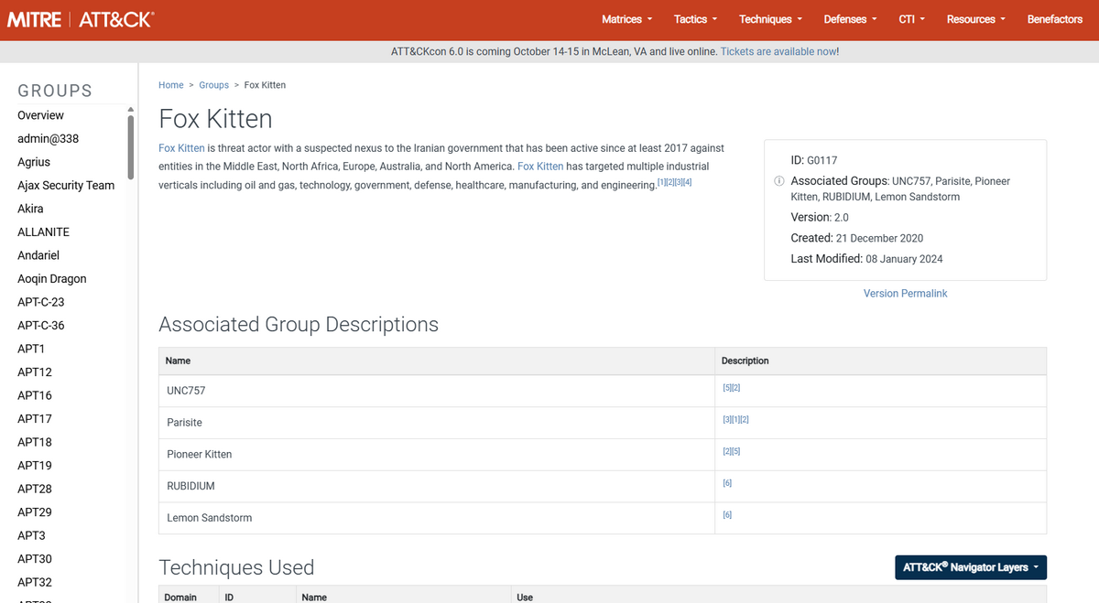Select Agrius in the Groups sidebar
Screen dimensions: 1099x603
pyautogui.click(x=34, y=162)
